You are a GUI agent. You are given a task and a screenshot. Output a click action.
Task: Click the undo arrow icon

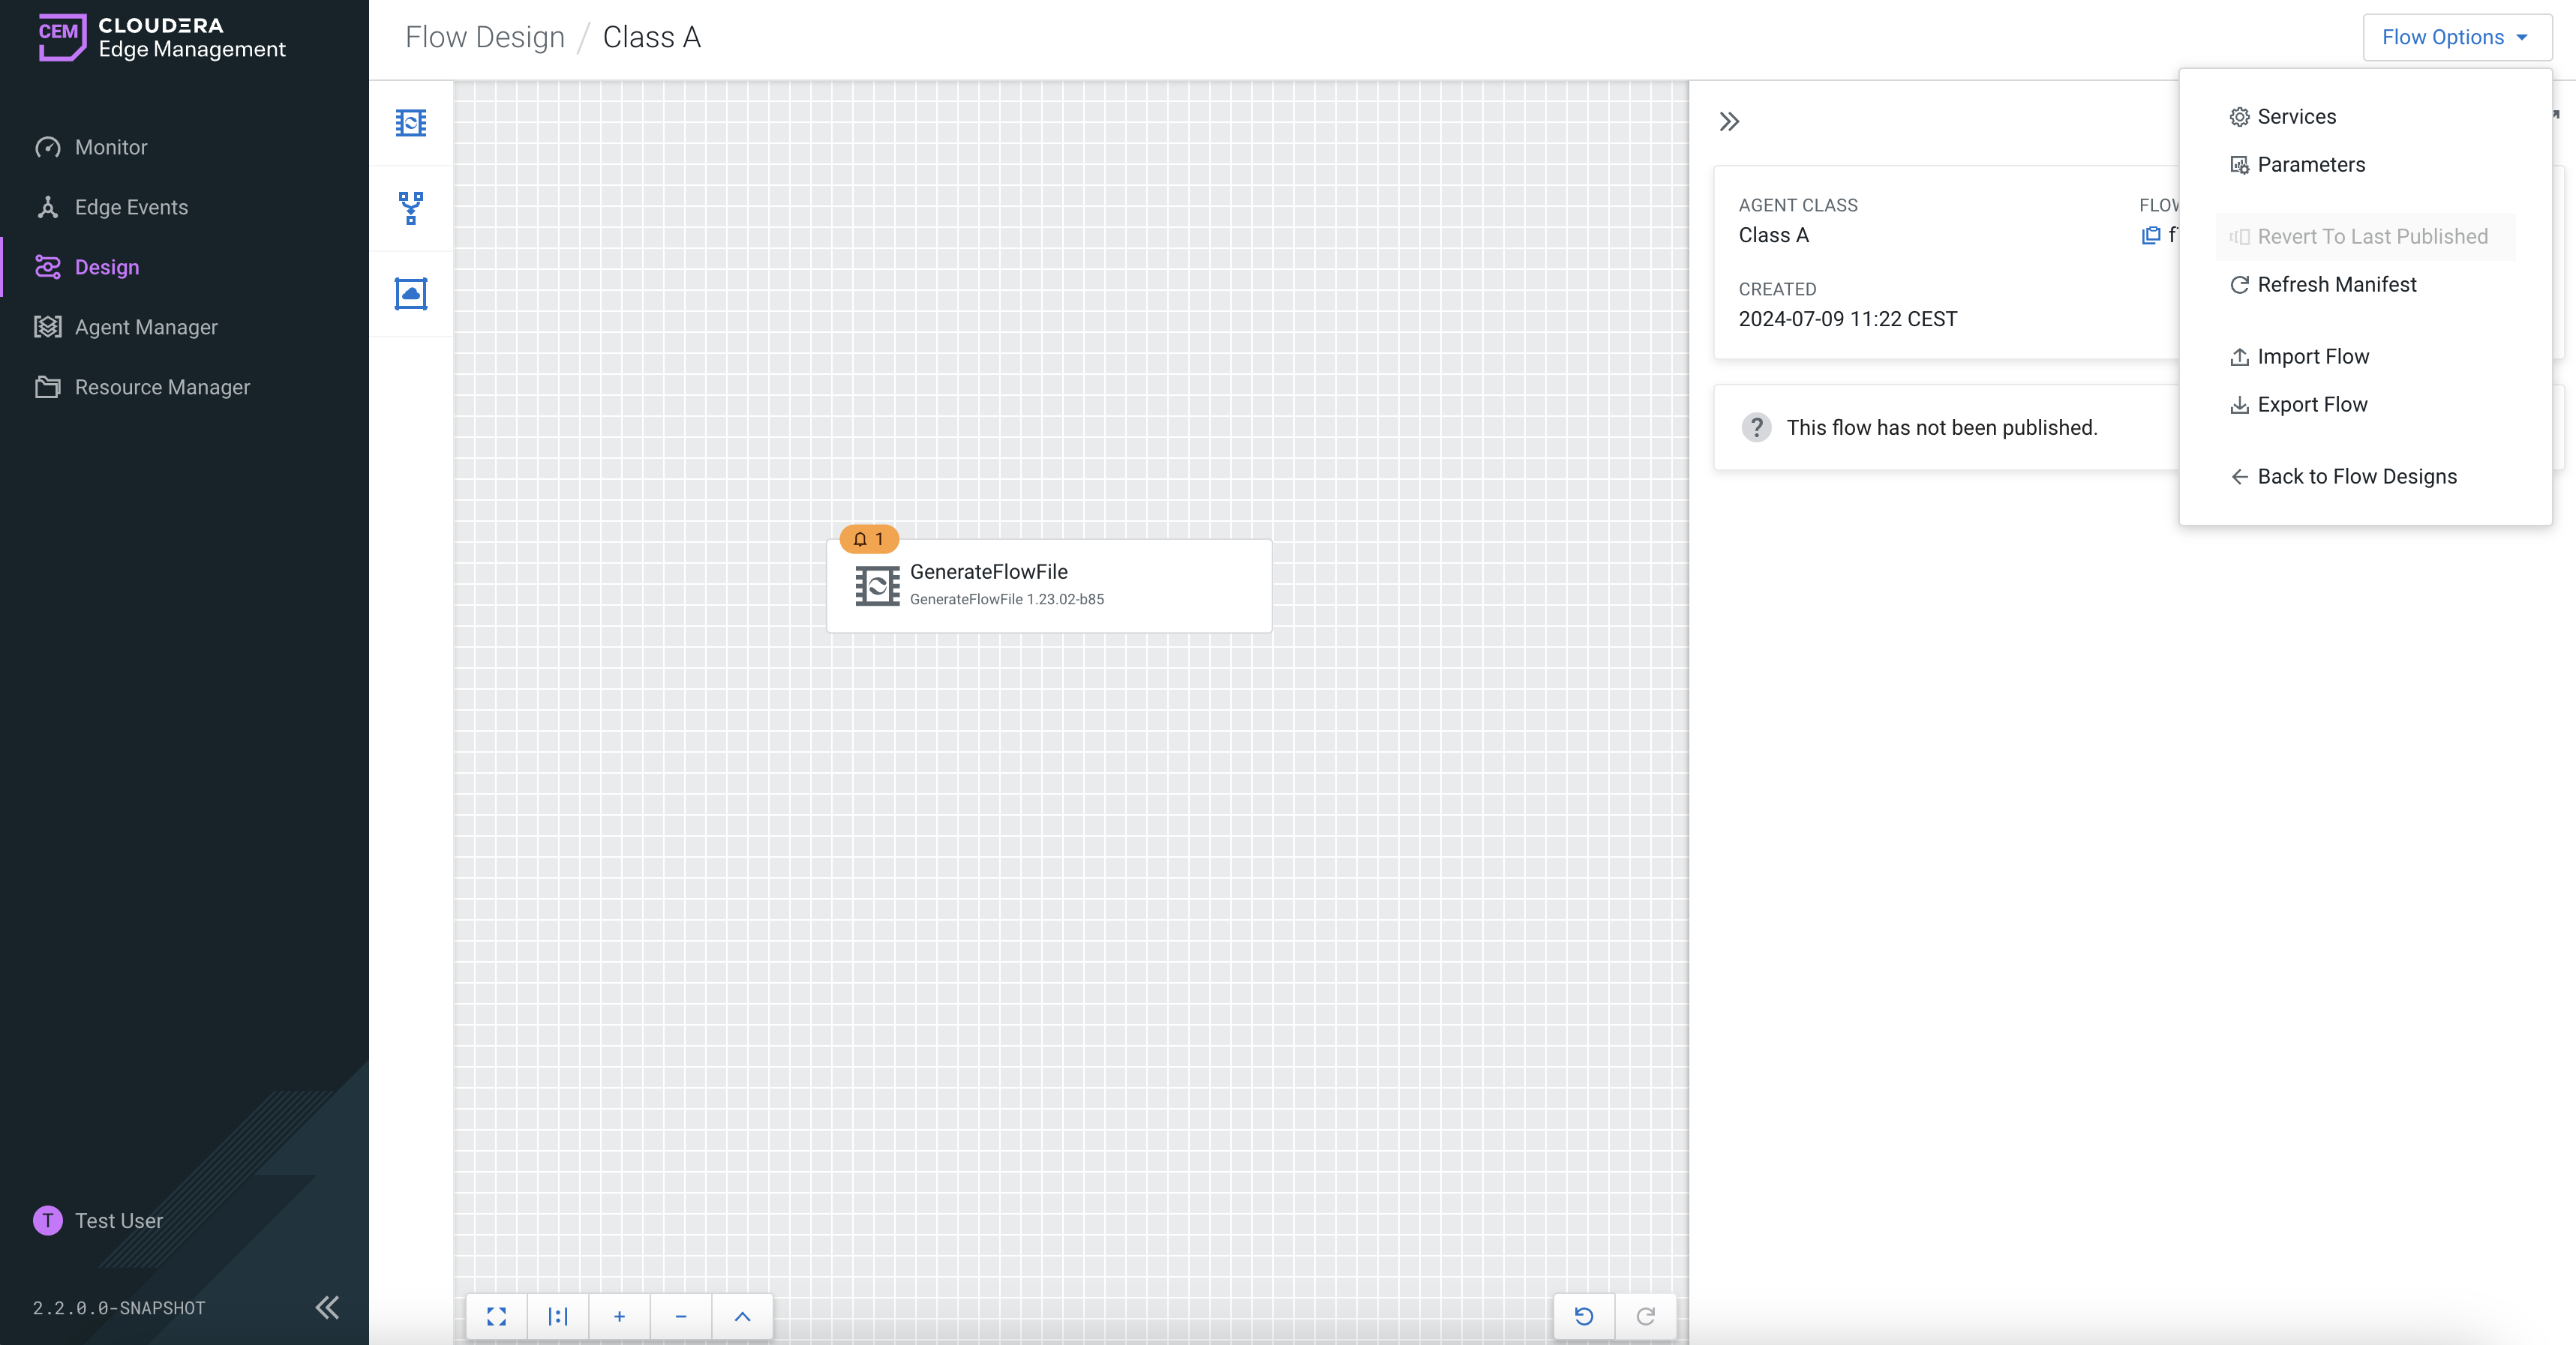[x=1583, y=1316]
